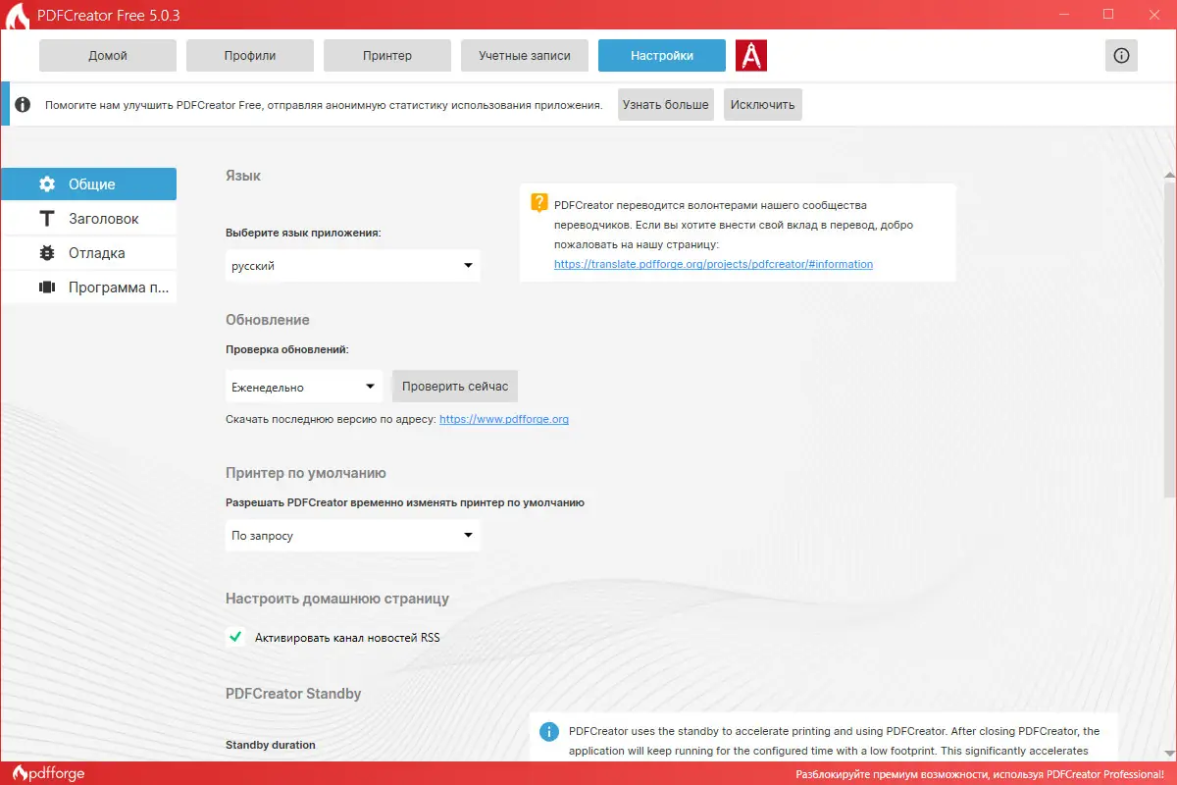This screenshot has height=785, width=1177.
Task: Click the yellow question mark hint icon
Action: click(539, 203)
